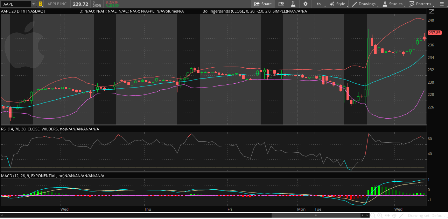Open the quick time frames icon
Screen dimensions: 448x219
tap(281, 4)
